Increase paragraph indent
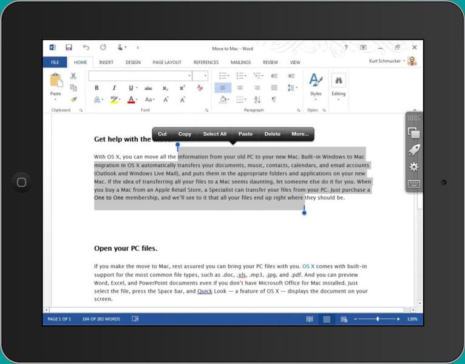The width and height of the screenshot is (465, 364). [x=291, y=76]
